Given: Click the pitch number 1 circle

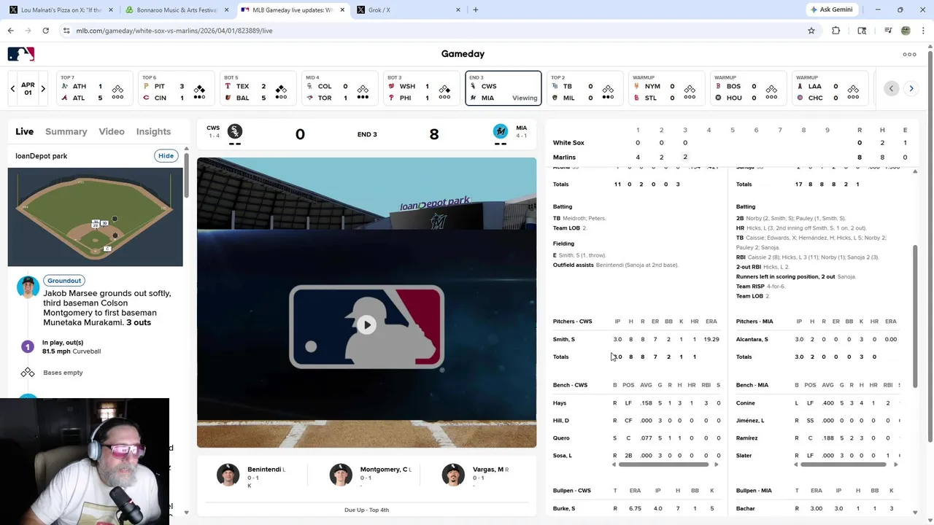Looking at the screenshot, I should [x=28, y=347].
